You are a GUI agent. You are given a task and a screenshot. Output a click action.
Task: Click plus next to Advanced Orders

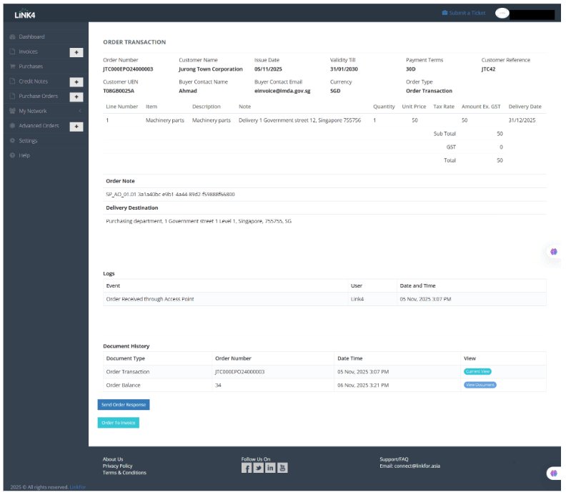[x=76, y=127]
